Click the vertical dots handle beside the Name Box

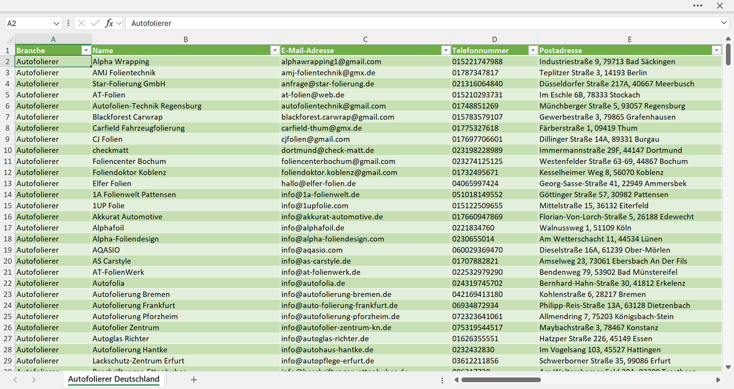click(68, 23)
